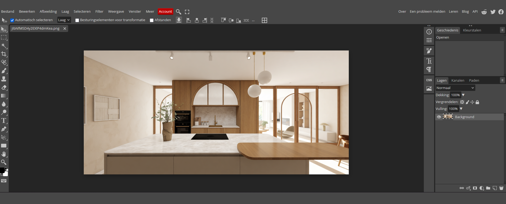The image size is (506, 204).
Task: Pick the Eraser tool
Action: tap(4, 87)
